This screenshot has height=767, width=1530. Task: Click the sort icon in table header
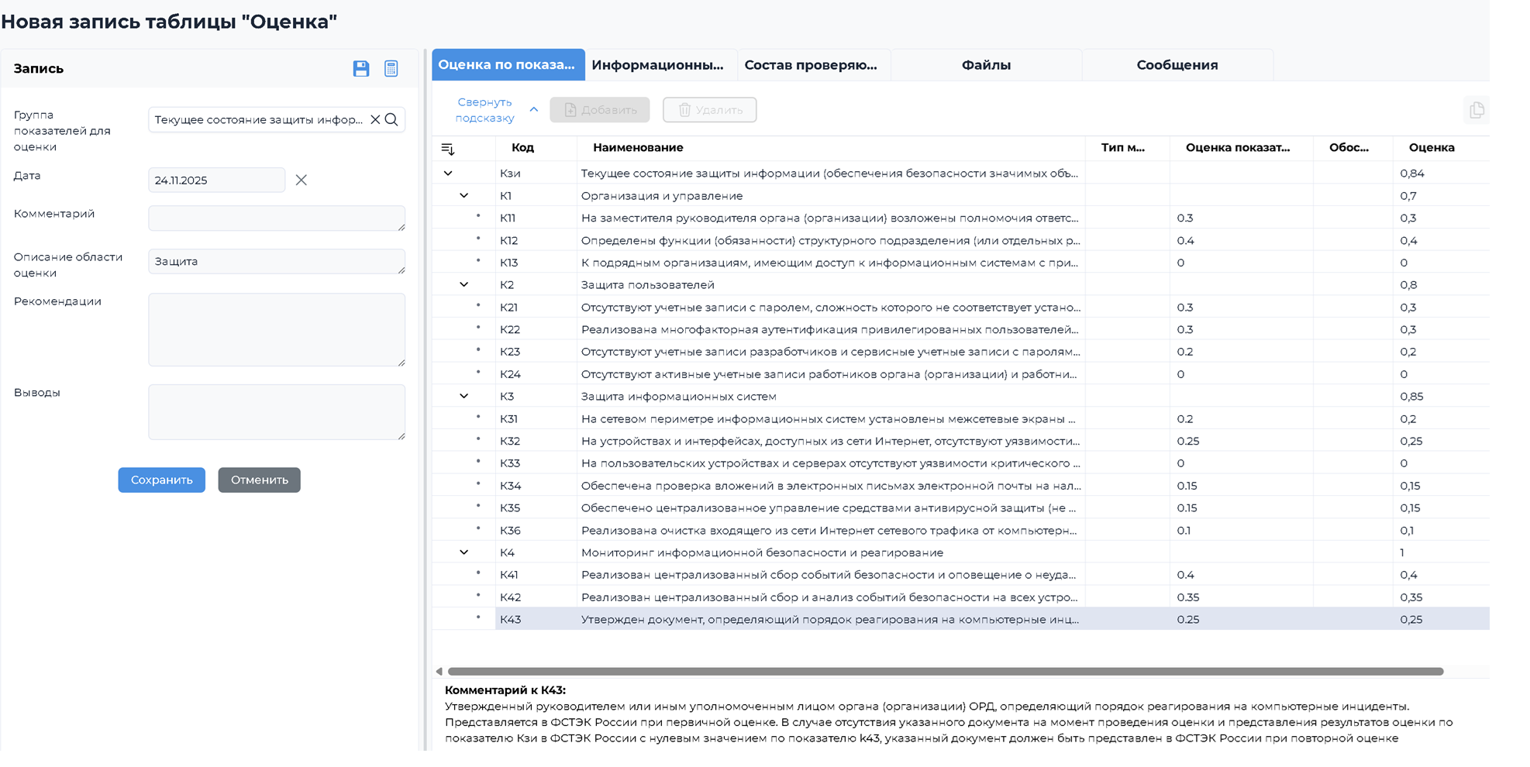point(447,148)
